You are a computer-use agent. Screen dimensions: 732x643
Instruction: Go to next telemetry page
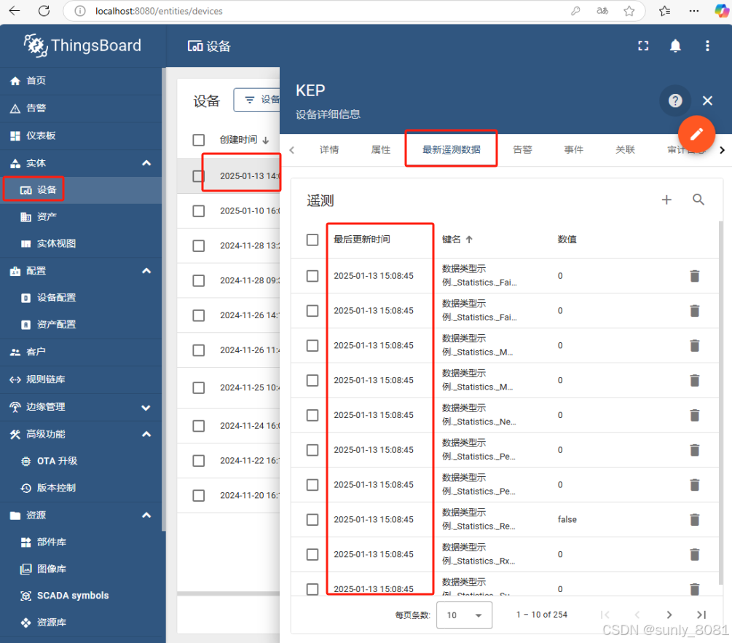tap(669, 615)
